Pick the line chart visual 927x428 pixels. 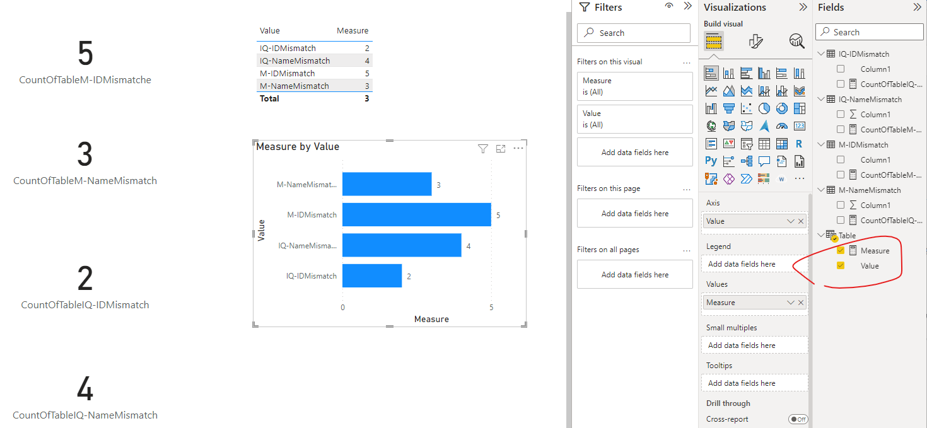pyautogui.click(x=711, y=91)
